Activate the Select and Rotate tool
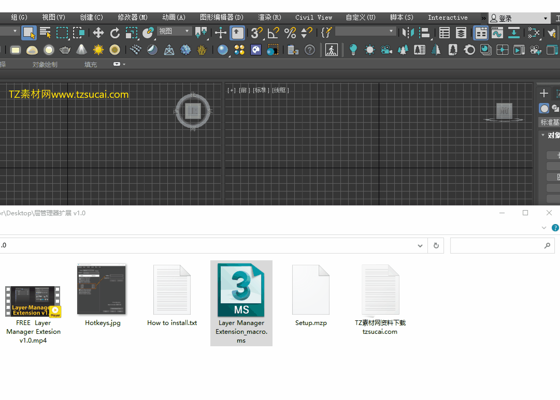Screen dimensions: 560x400 (114, 32)
